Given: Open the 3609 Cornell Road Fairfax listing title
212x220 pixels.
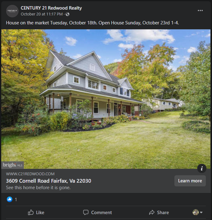Looking at the screenshot, I should 48,181.
